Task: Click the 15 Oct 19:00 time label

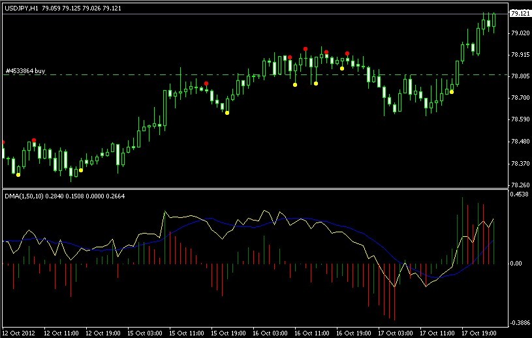Action: pyautogui.click(x=228, y=333)
